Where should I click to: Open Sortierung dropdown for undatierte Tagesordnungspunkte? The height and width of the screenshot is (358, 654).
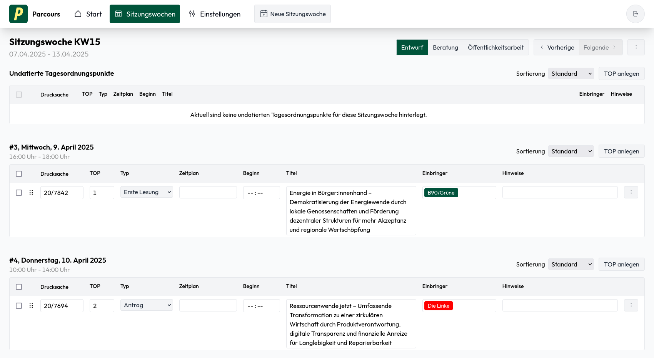(571, 73)
